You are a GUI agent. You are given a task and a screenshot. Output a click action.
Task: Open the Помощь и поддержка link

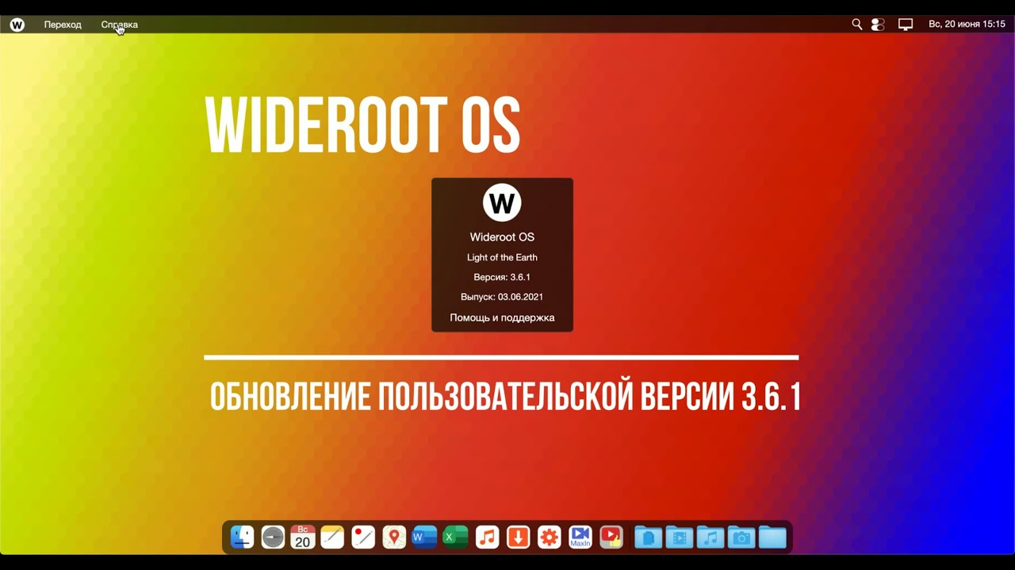[502, 317]
